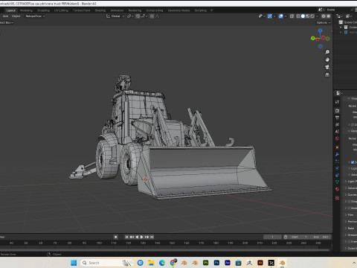Viewport: 357px width, 268px height.
Task: Open the overlays options dropdown arrow
Action: pos(286,16)
